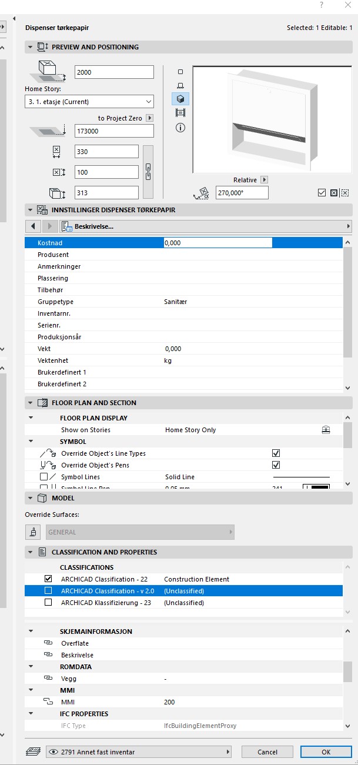Image resolution: width=358 pixels, height=765 pixels.
Task: Click the Kostnad value field
Action: [218, 243]
